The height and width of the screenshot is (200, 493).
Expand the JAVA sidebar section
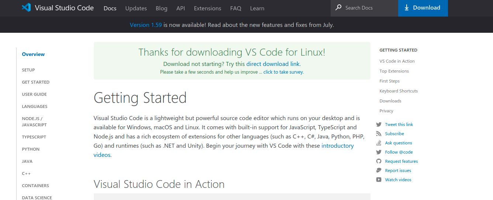click(x=27, y=161)
